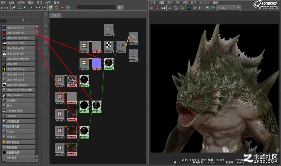Click the red dotted-square toolbar icon
The height and width of the screenshot is (166, 281).
[62, 8]
